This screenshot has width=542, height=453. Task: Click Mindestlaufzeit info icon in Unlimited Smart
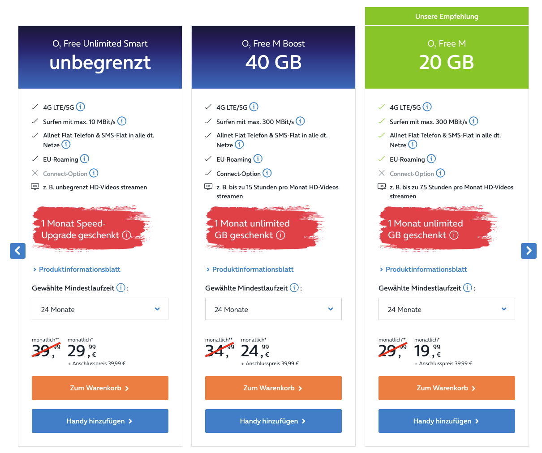[x=121, y=288]
